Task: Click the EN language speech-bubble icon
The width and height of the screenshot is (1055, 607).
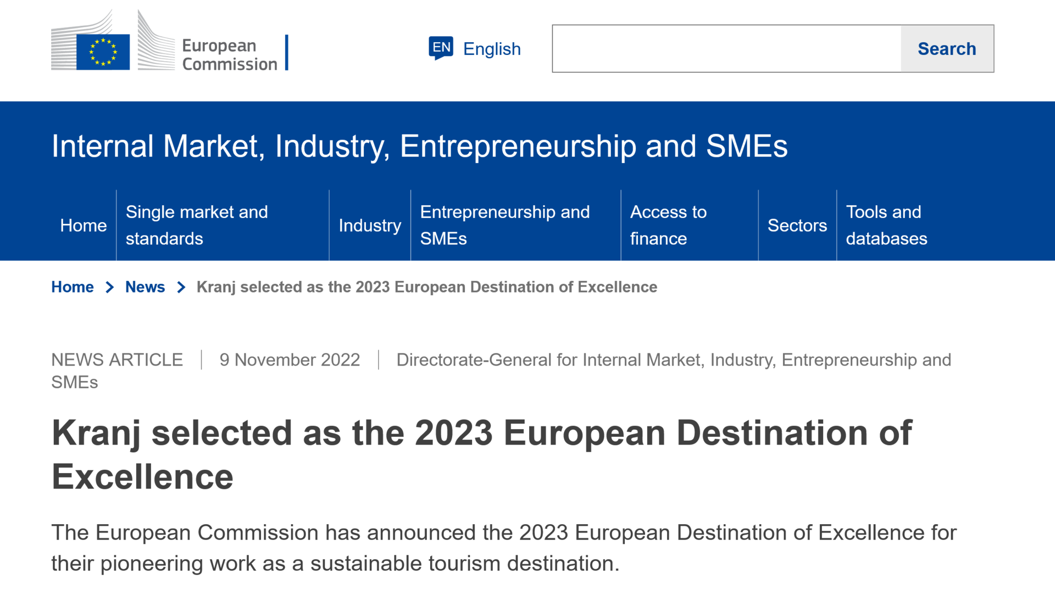Action: 441,48
